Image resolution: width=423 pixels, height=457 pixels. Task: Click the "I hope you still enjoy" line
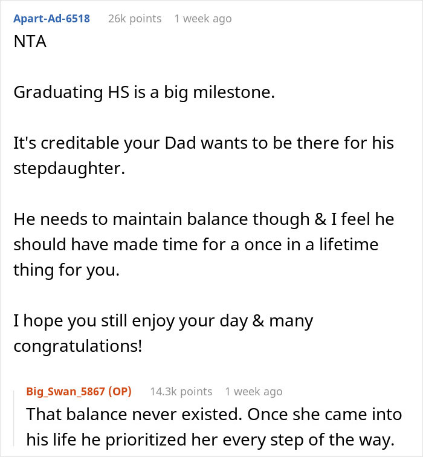(x=163, y=320)
